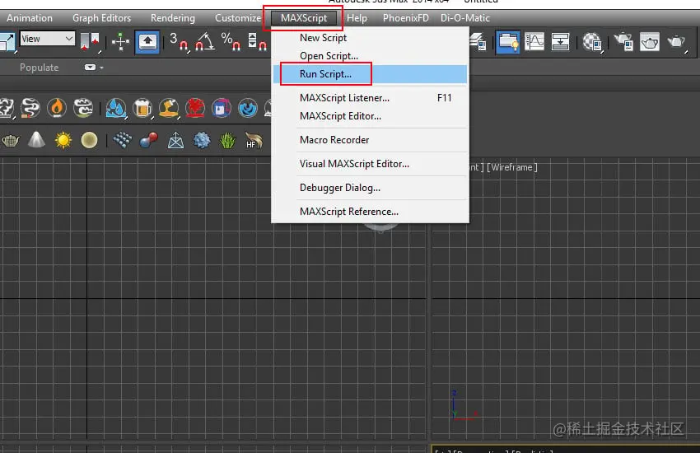Click the pale yellow sphere icon
The width and height of the screenshot is (700, 453).
pyautogui.click(x=89, y=140)
